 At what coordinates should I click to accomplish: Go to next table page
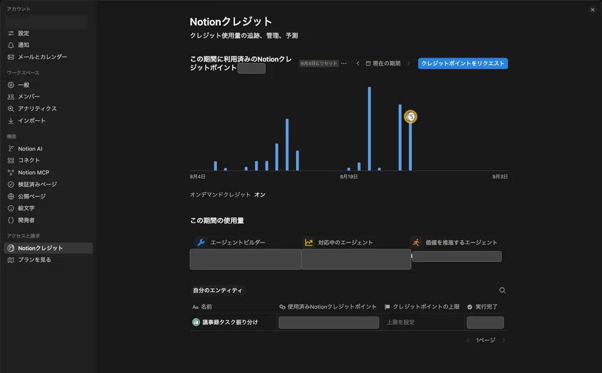(x=504, y=340)
